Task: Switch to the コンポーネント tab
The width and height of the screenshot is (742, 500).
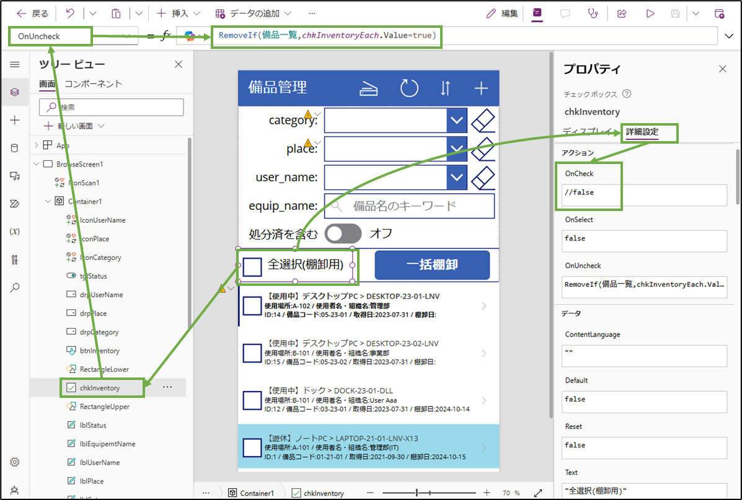Action: [93, 84]
